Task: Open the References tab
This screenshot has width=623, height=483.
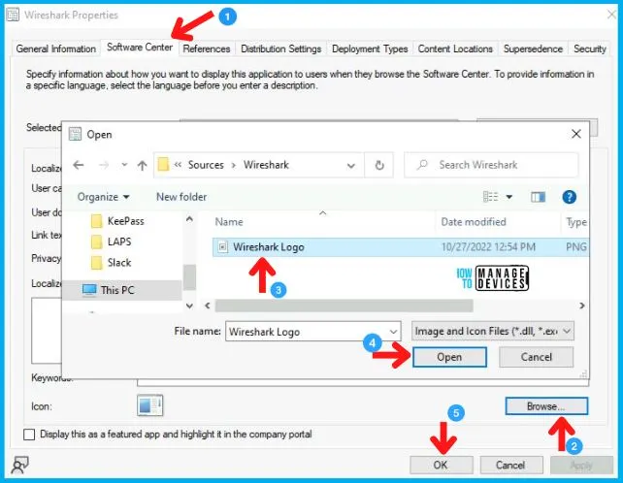Action: click(x=206, y=48)
